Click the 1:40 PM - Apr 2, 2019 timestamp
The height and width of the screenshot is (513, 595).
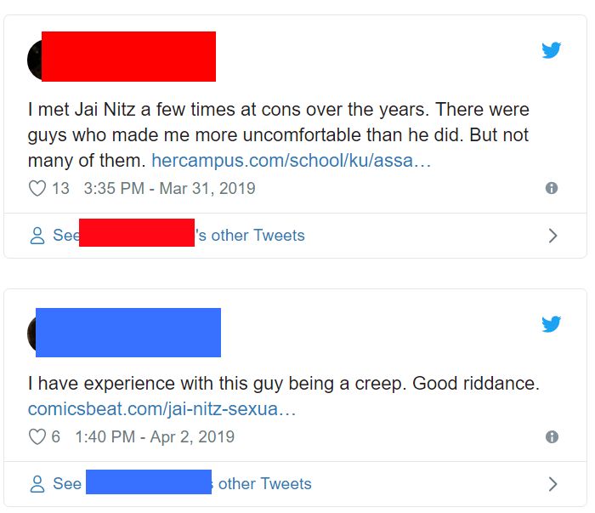click(155, 436)
